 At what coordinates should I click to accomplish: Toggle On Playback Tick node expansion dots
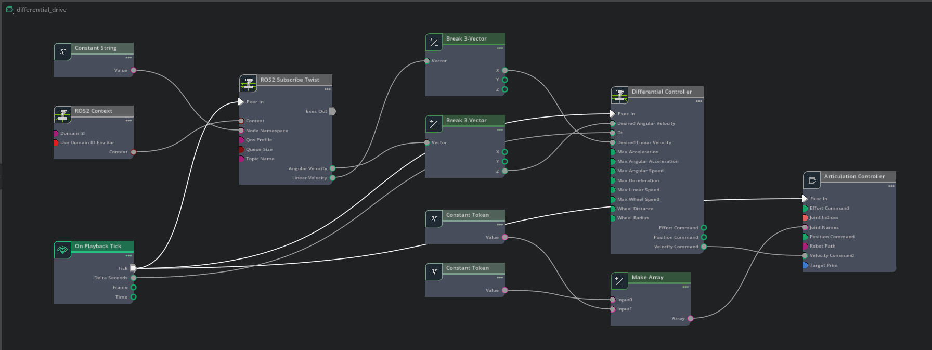point(128,256)
